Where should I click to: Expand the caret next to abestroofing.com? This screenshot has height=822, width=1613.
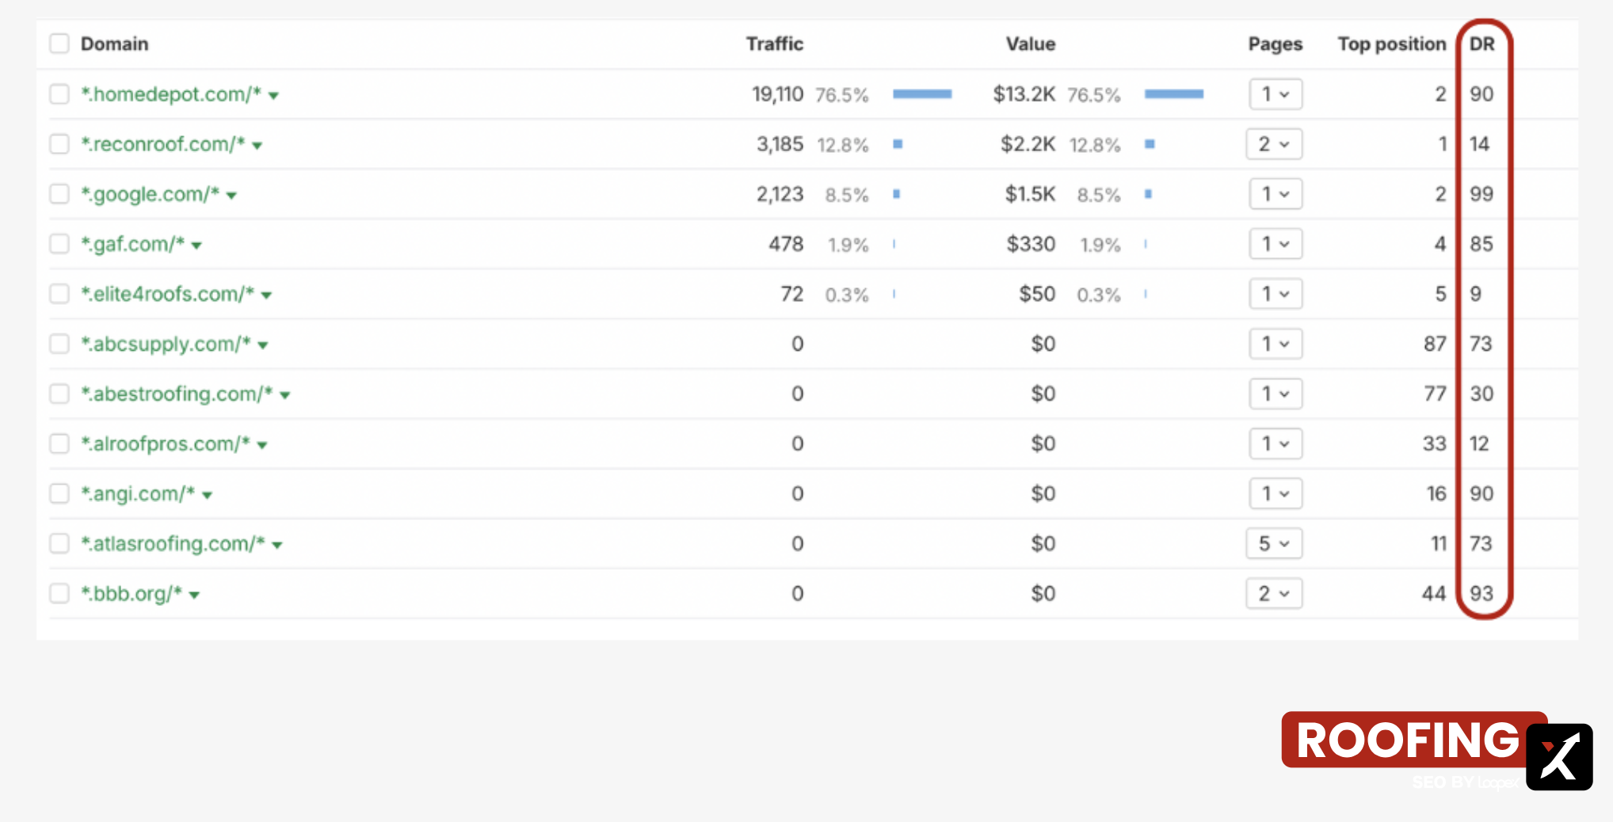click(x=286, y=395)
